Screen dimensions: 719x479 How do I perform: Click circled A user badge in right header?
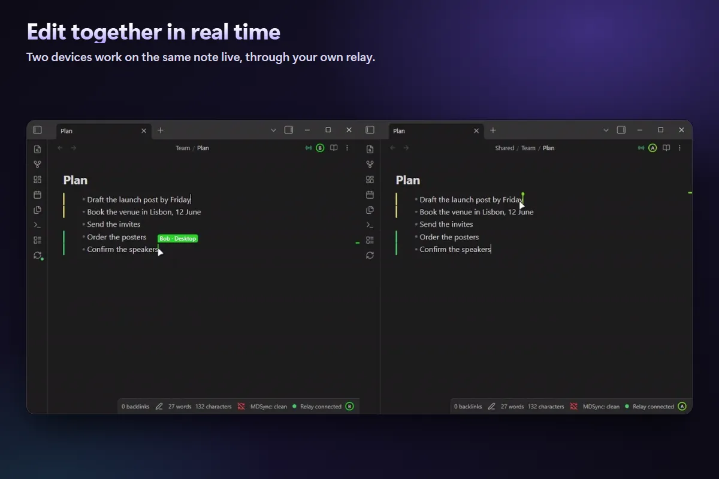652,148
